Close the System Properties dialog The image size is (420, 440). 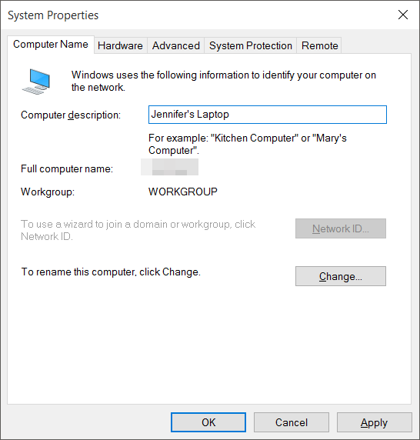403,15
